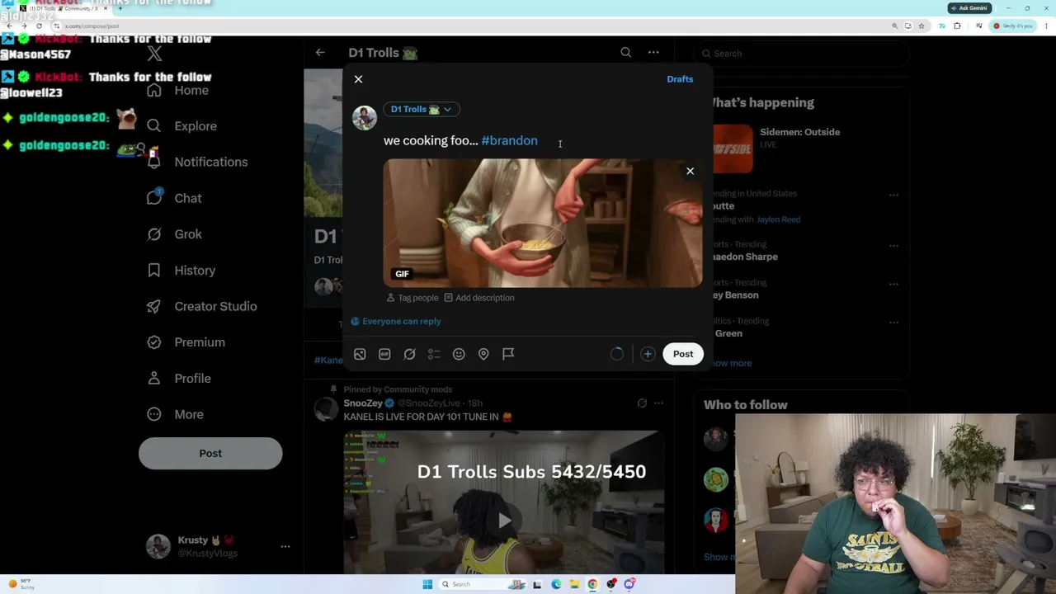Open Grok in the sidebar

174,234
